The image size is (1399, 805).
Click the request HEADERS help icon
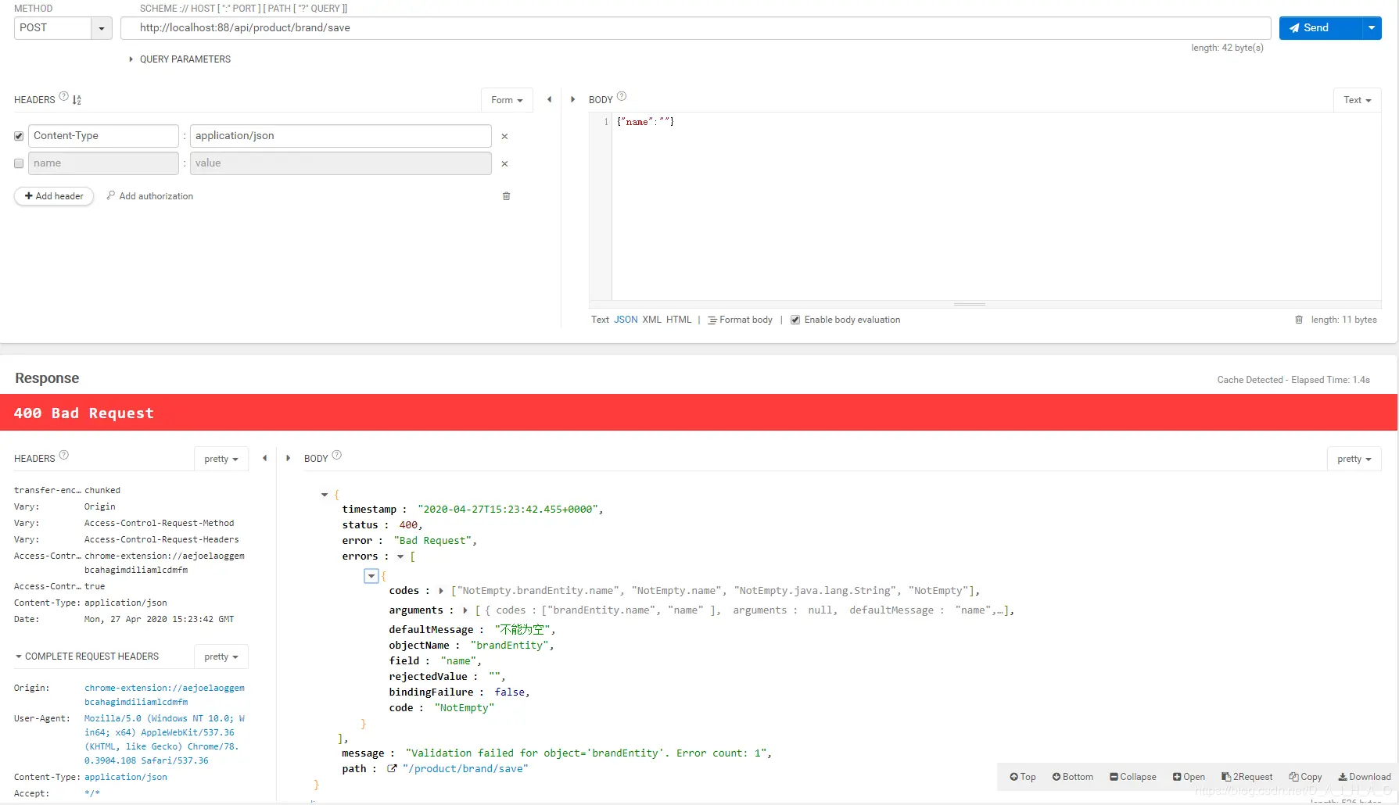(64, 97)
